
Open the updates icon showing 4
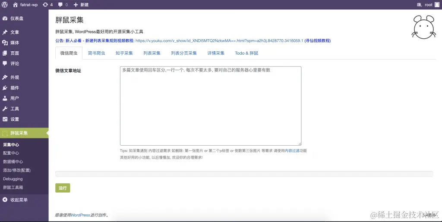point(45,4)
